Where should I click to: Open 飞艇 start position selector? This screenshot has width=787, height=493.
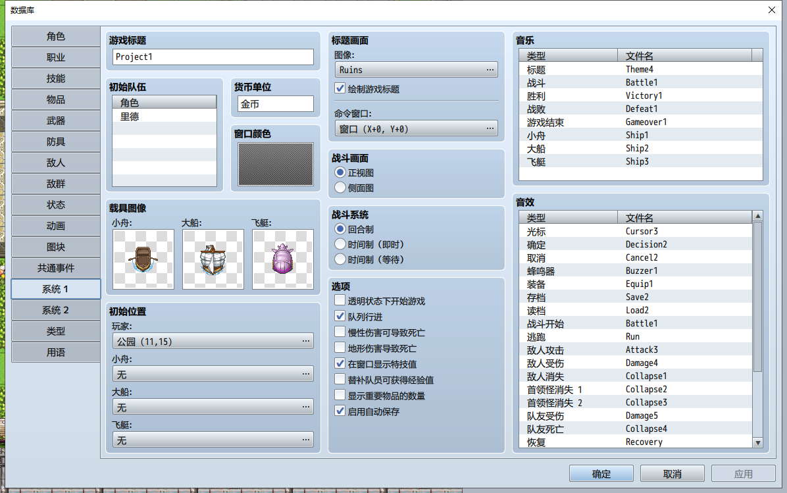tap(213, 440)
